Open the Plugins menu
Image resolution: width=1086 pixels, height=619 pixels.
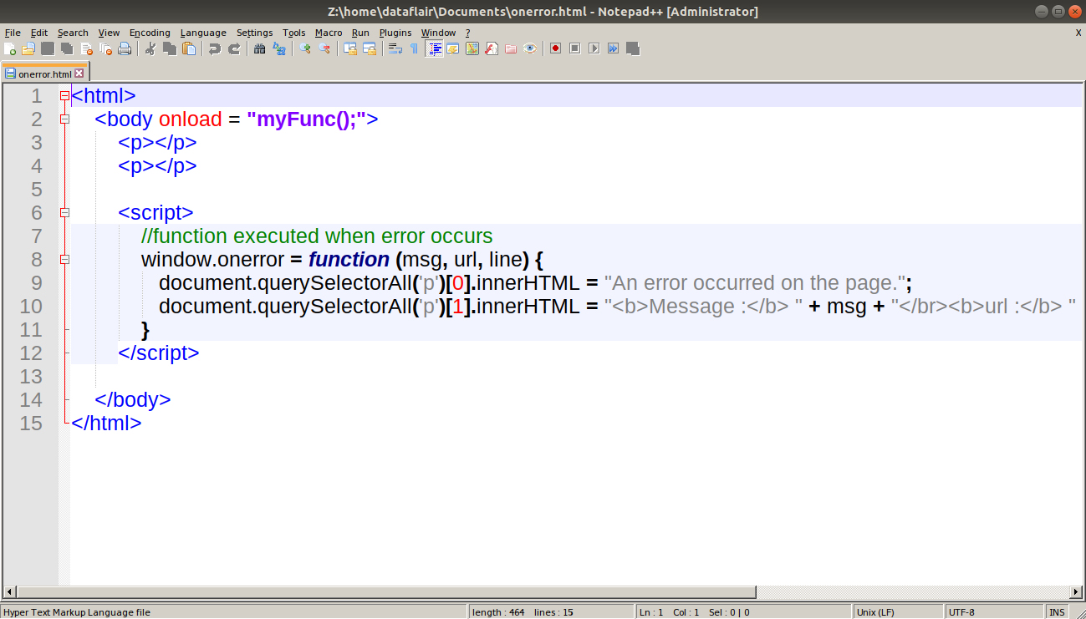tap(395, 33)
